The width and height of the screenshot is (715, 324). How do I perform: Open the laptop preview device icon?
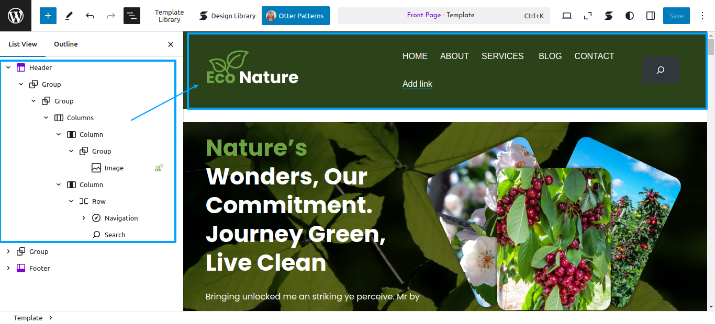(x=567, y=16)
